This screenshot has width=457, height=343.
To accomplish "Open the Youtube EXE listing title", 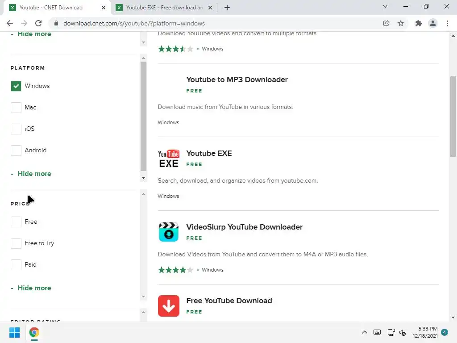I will click(x=209, y=154).
